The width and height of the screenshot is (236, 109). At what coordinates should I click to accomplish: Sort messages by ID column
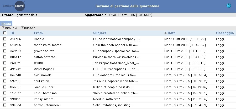[x=12, y=33]
